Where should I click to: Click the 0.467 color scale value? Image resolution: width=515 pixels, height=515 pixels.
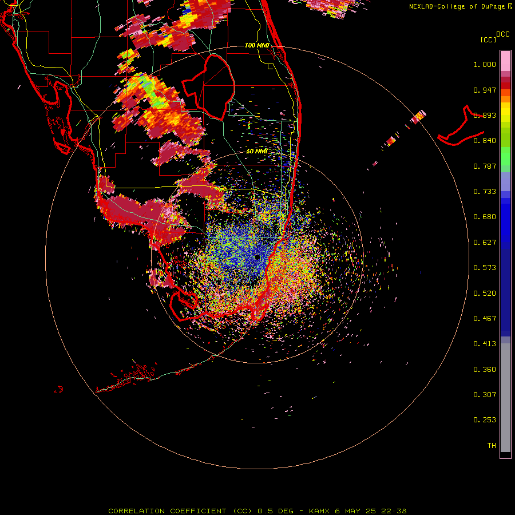click(485, 319)
